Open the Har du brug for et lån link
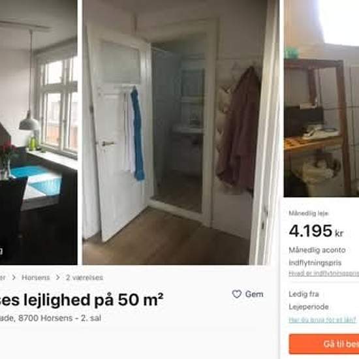Screen dimensions: 359x359 (x=322, y=320)
